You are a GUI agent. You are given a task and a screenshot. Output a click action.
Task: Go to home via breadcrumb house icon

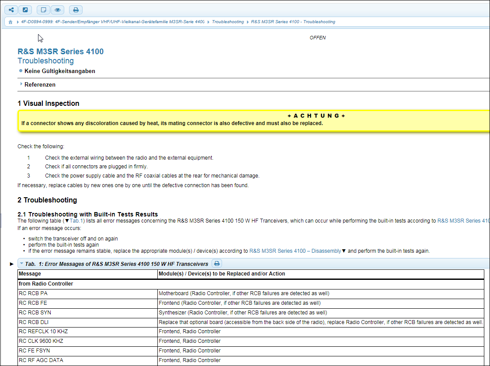10,22
